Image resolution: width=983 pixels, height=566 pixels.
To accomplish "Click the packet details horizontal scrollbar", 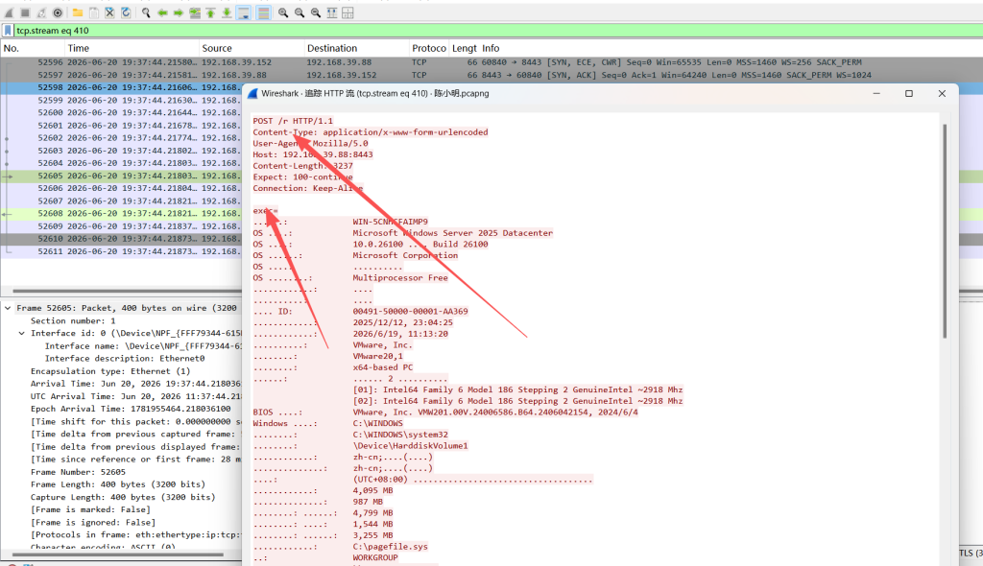I will point(117,554).
